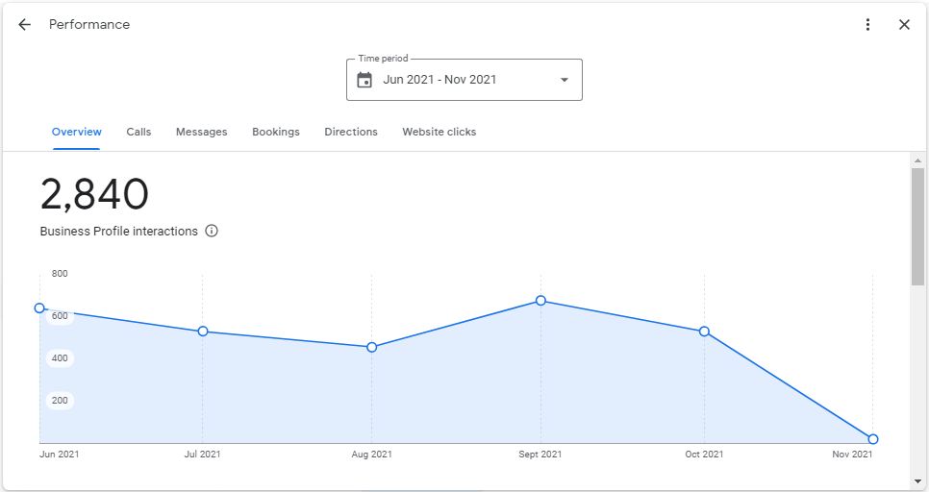Click the Jun 2021 data point
Viewport: 929px width, 492px height.
coord(39,308)
